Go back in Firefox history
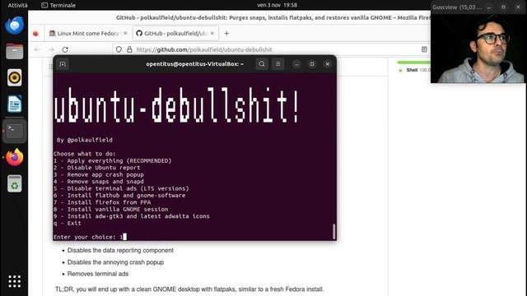The width and height of the screenshot is (527, 296). (x=37, y=49)
